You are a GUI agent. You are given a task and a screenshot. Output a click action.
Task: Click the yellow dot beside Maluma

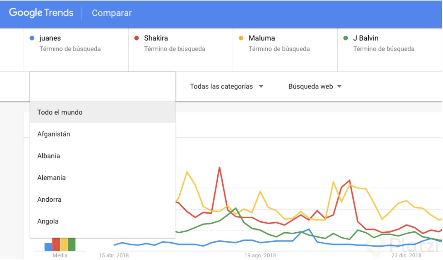241,38
